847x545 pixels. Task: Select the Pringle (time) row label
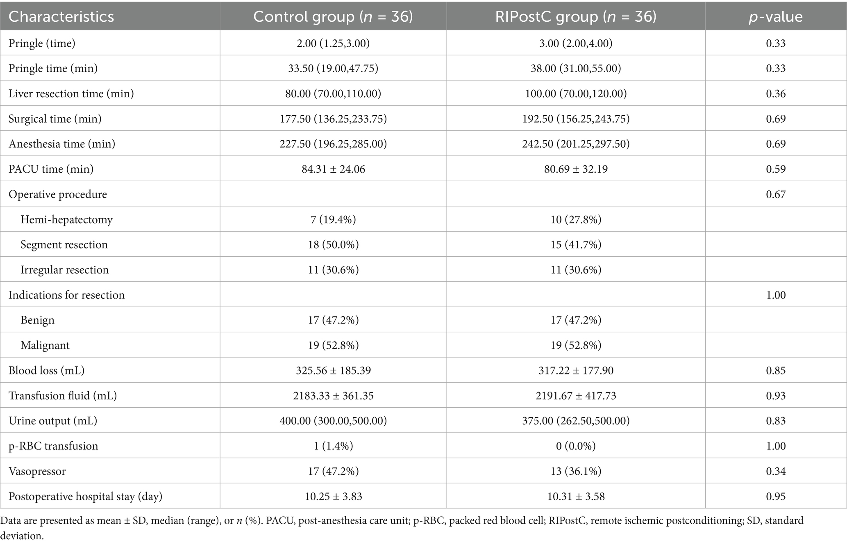[x=42, y=43]
